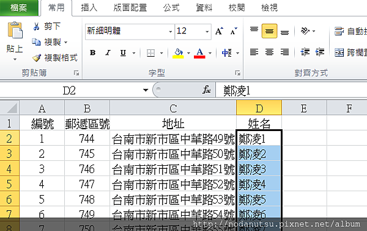
Task: Click the wrap text (自動) icon
Action: (339, 31)
